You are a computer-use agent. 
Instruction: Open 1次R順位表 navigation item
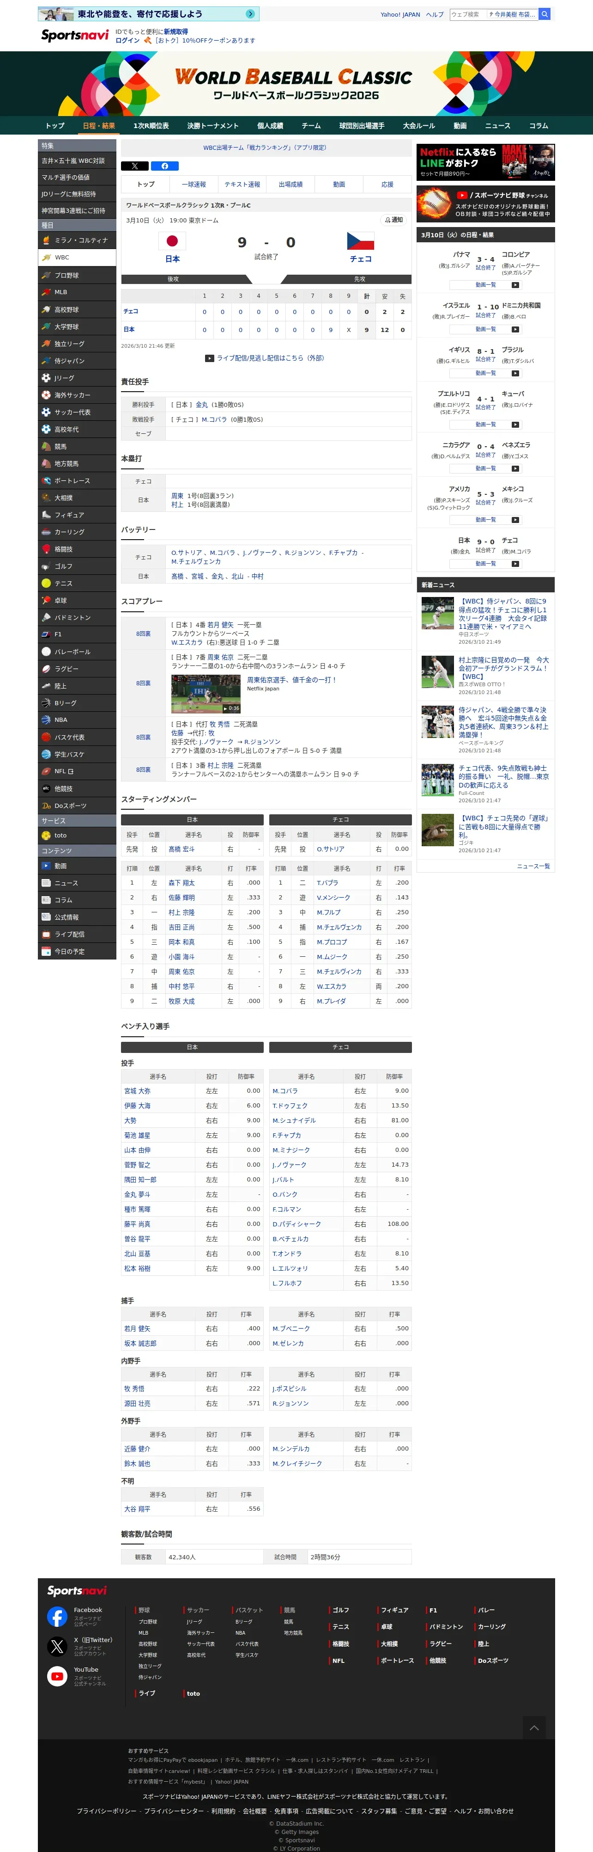click(x=151, y=126)
